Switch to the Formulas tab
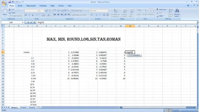The height and width of the screenshot is (112, 199). [43, 6]
